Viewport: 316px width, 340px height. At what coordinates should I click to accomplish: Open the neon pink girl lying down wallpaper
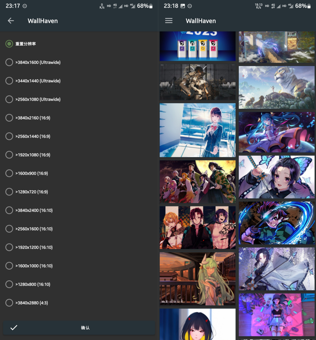pyautogui.click(x=276, y=315)
